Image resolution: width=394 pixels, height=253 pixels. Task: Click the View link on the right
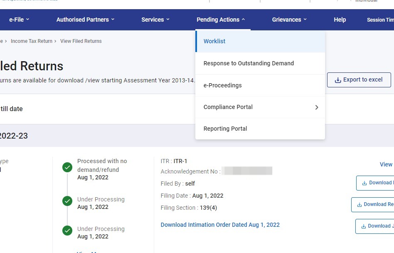coord(386,164)
